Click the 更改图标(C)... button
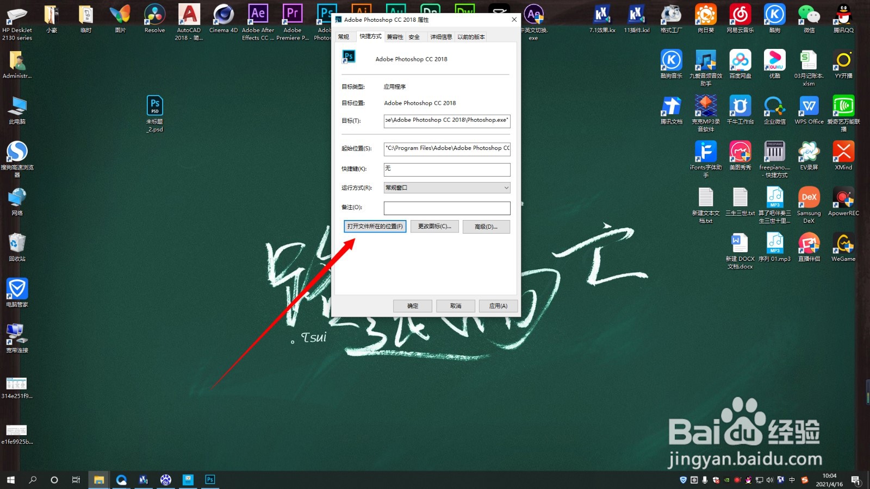Viewport: 870px width, 489px height. [x=434, y=226]
